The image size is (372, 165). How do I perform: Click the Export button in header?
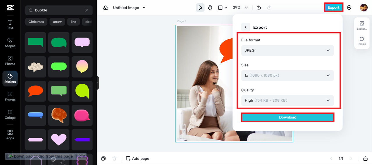[x=333, y=8]
